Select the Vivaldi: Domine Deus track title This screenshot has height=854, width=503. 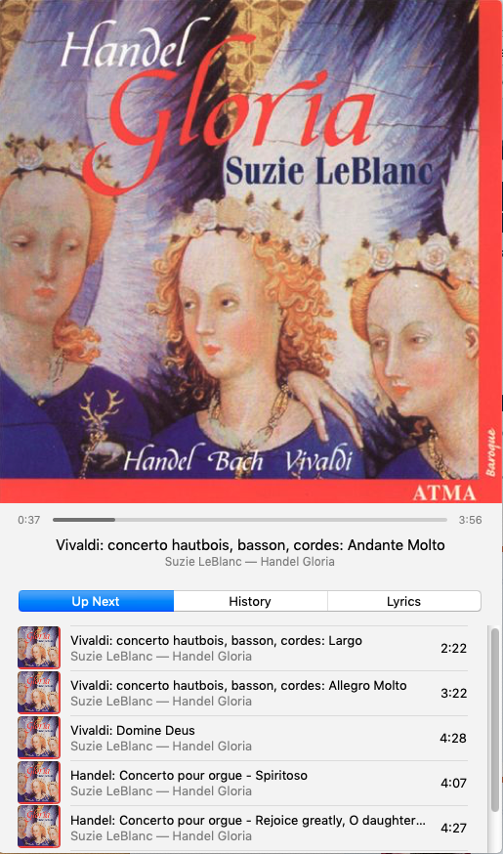tap(132, 730)
